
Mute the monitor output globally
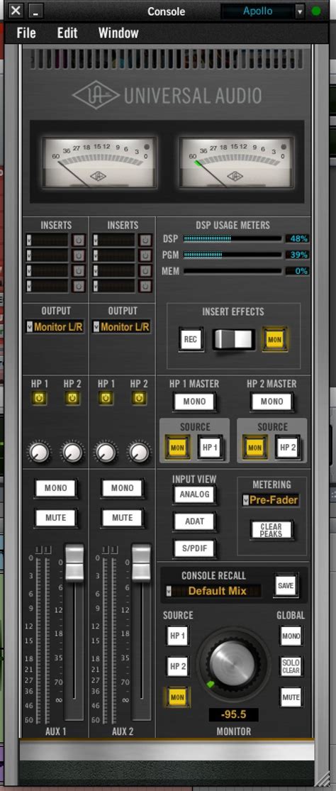(x=291, y=697)
